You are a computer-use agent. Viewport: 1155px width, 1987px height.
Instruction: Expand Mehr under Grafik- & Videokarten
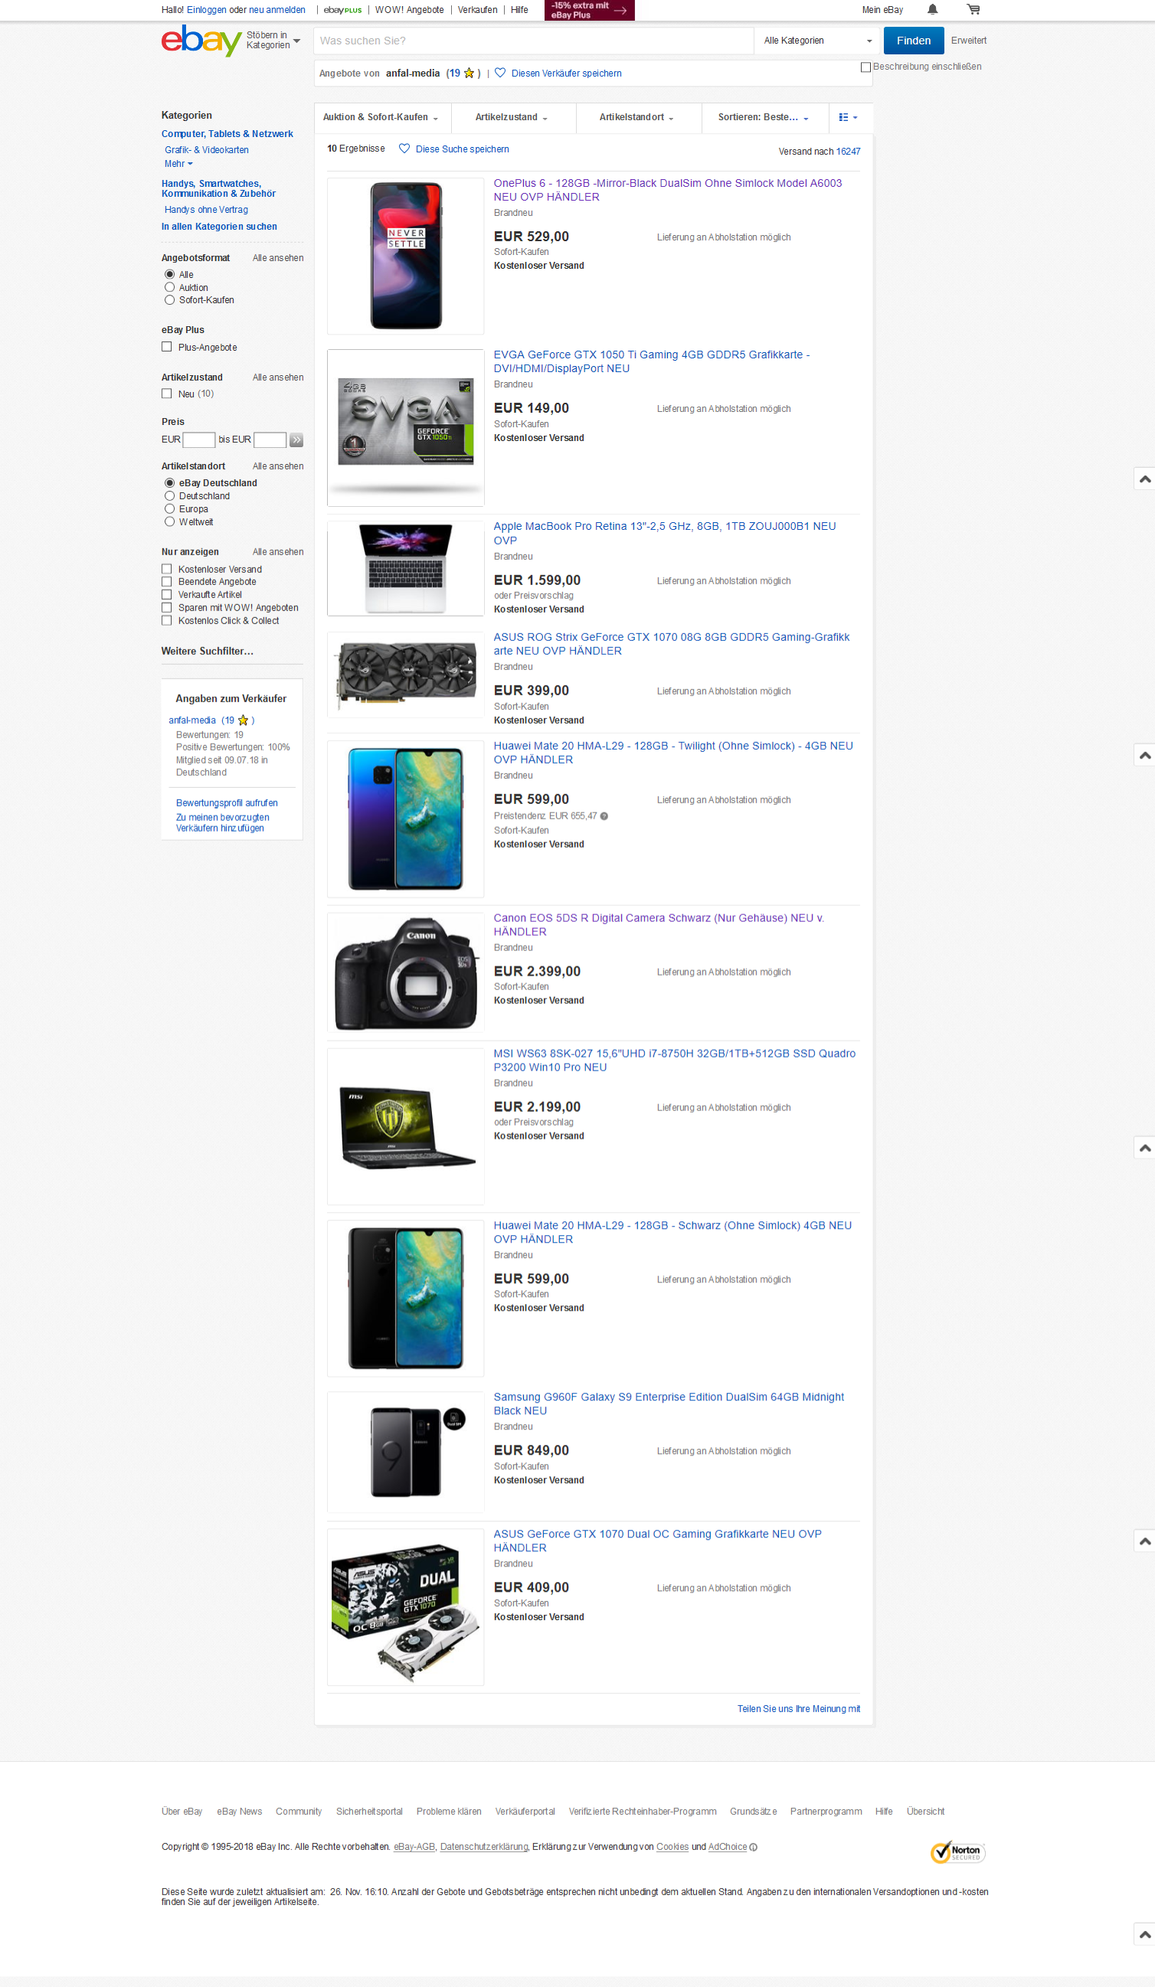pyautogui.click(x=178, y=164)
